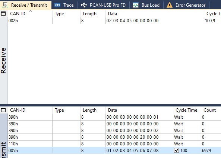The image size is (221, 158).
Task: Toggle sort arrow above Receive CAN-ID column
Action: 30,11
